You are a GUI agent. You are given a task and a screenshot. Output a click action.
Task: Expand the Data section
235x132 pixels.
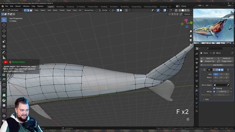pyautogui.click(x=206, y=99)
